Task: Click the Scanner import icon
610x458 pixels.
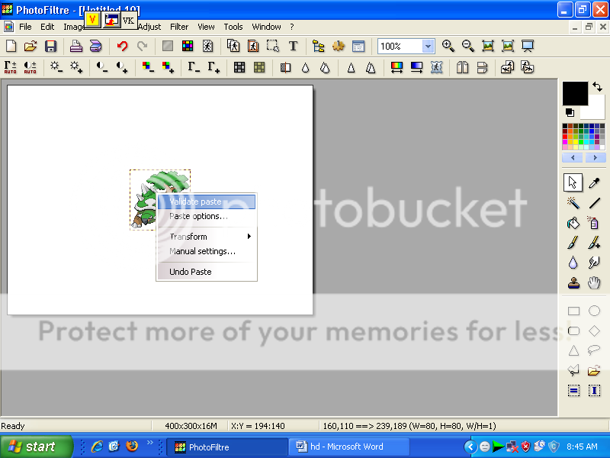Action: click(x=96, y=46)
